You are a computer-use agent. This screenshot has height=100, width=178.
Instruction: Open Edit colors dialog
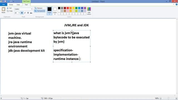89,11
